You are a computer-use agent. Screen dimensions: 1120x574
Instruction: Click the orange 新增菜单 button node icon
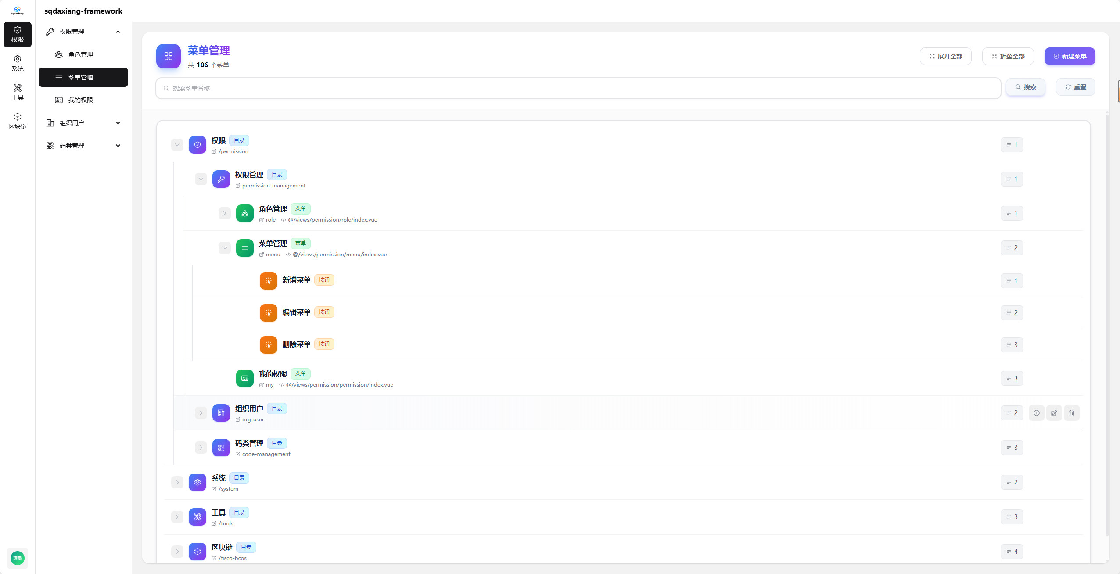[x=268, y=280]
